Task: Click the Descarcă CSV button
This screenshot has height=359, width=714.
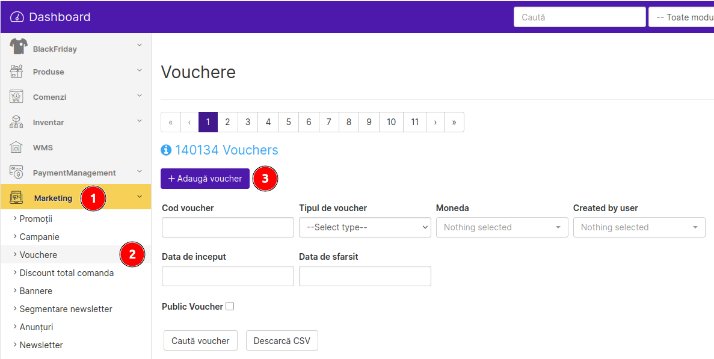Action: (282, 340)
